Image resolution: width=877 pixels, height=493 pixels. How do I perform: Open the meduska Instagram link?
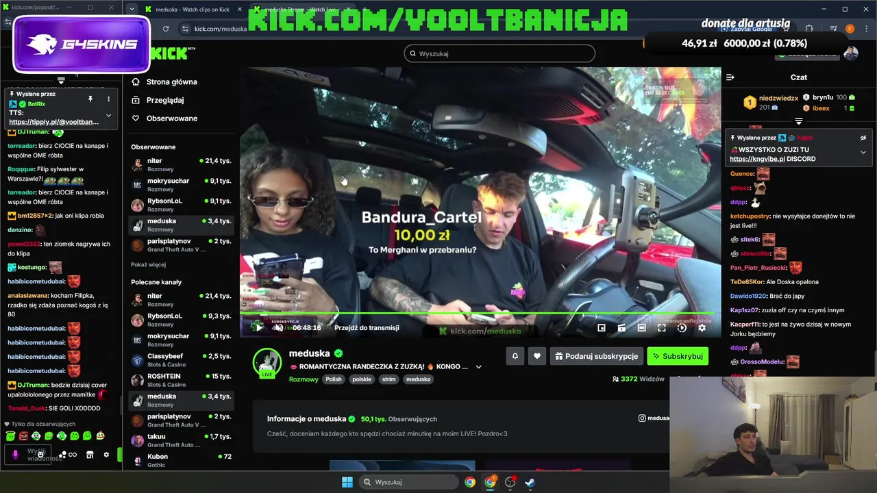click(654, 418)
